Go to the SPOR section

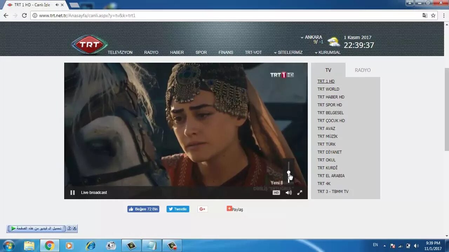pyautogui.click(x=201, y=52)
